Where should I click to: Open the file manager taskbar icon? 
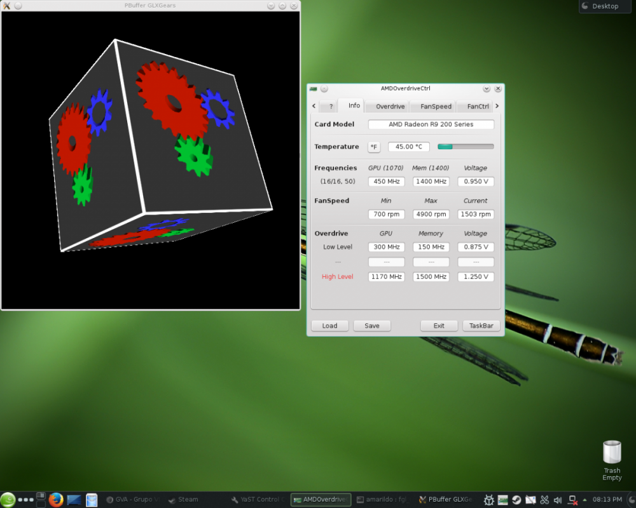click(92, 500)
